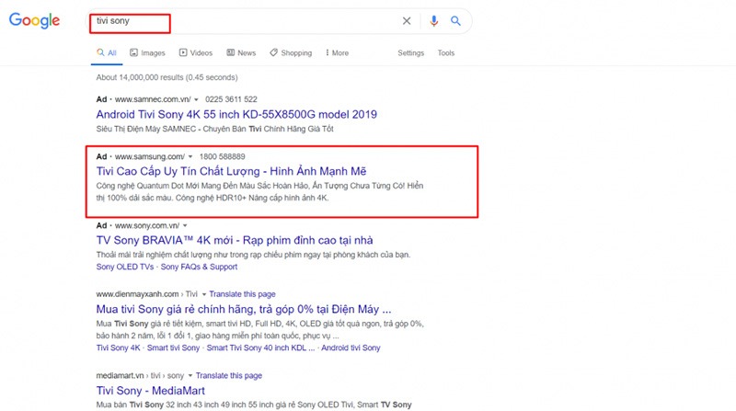Click the Google logo

(x=34, y=21)
